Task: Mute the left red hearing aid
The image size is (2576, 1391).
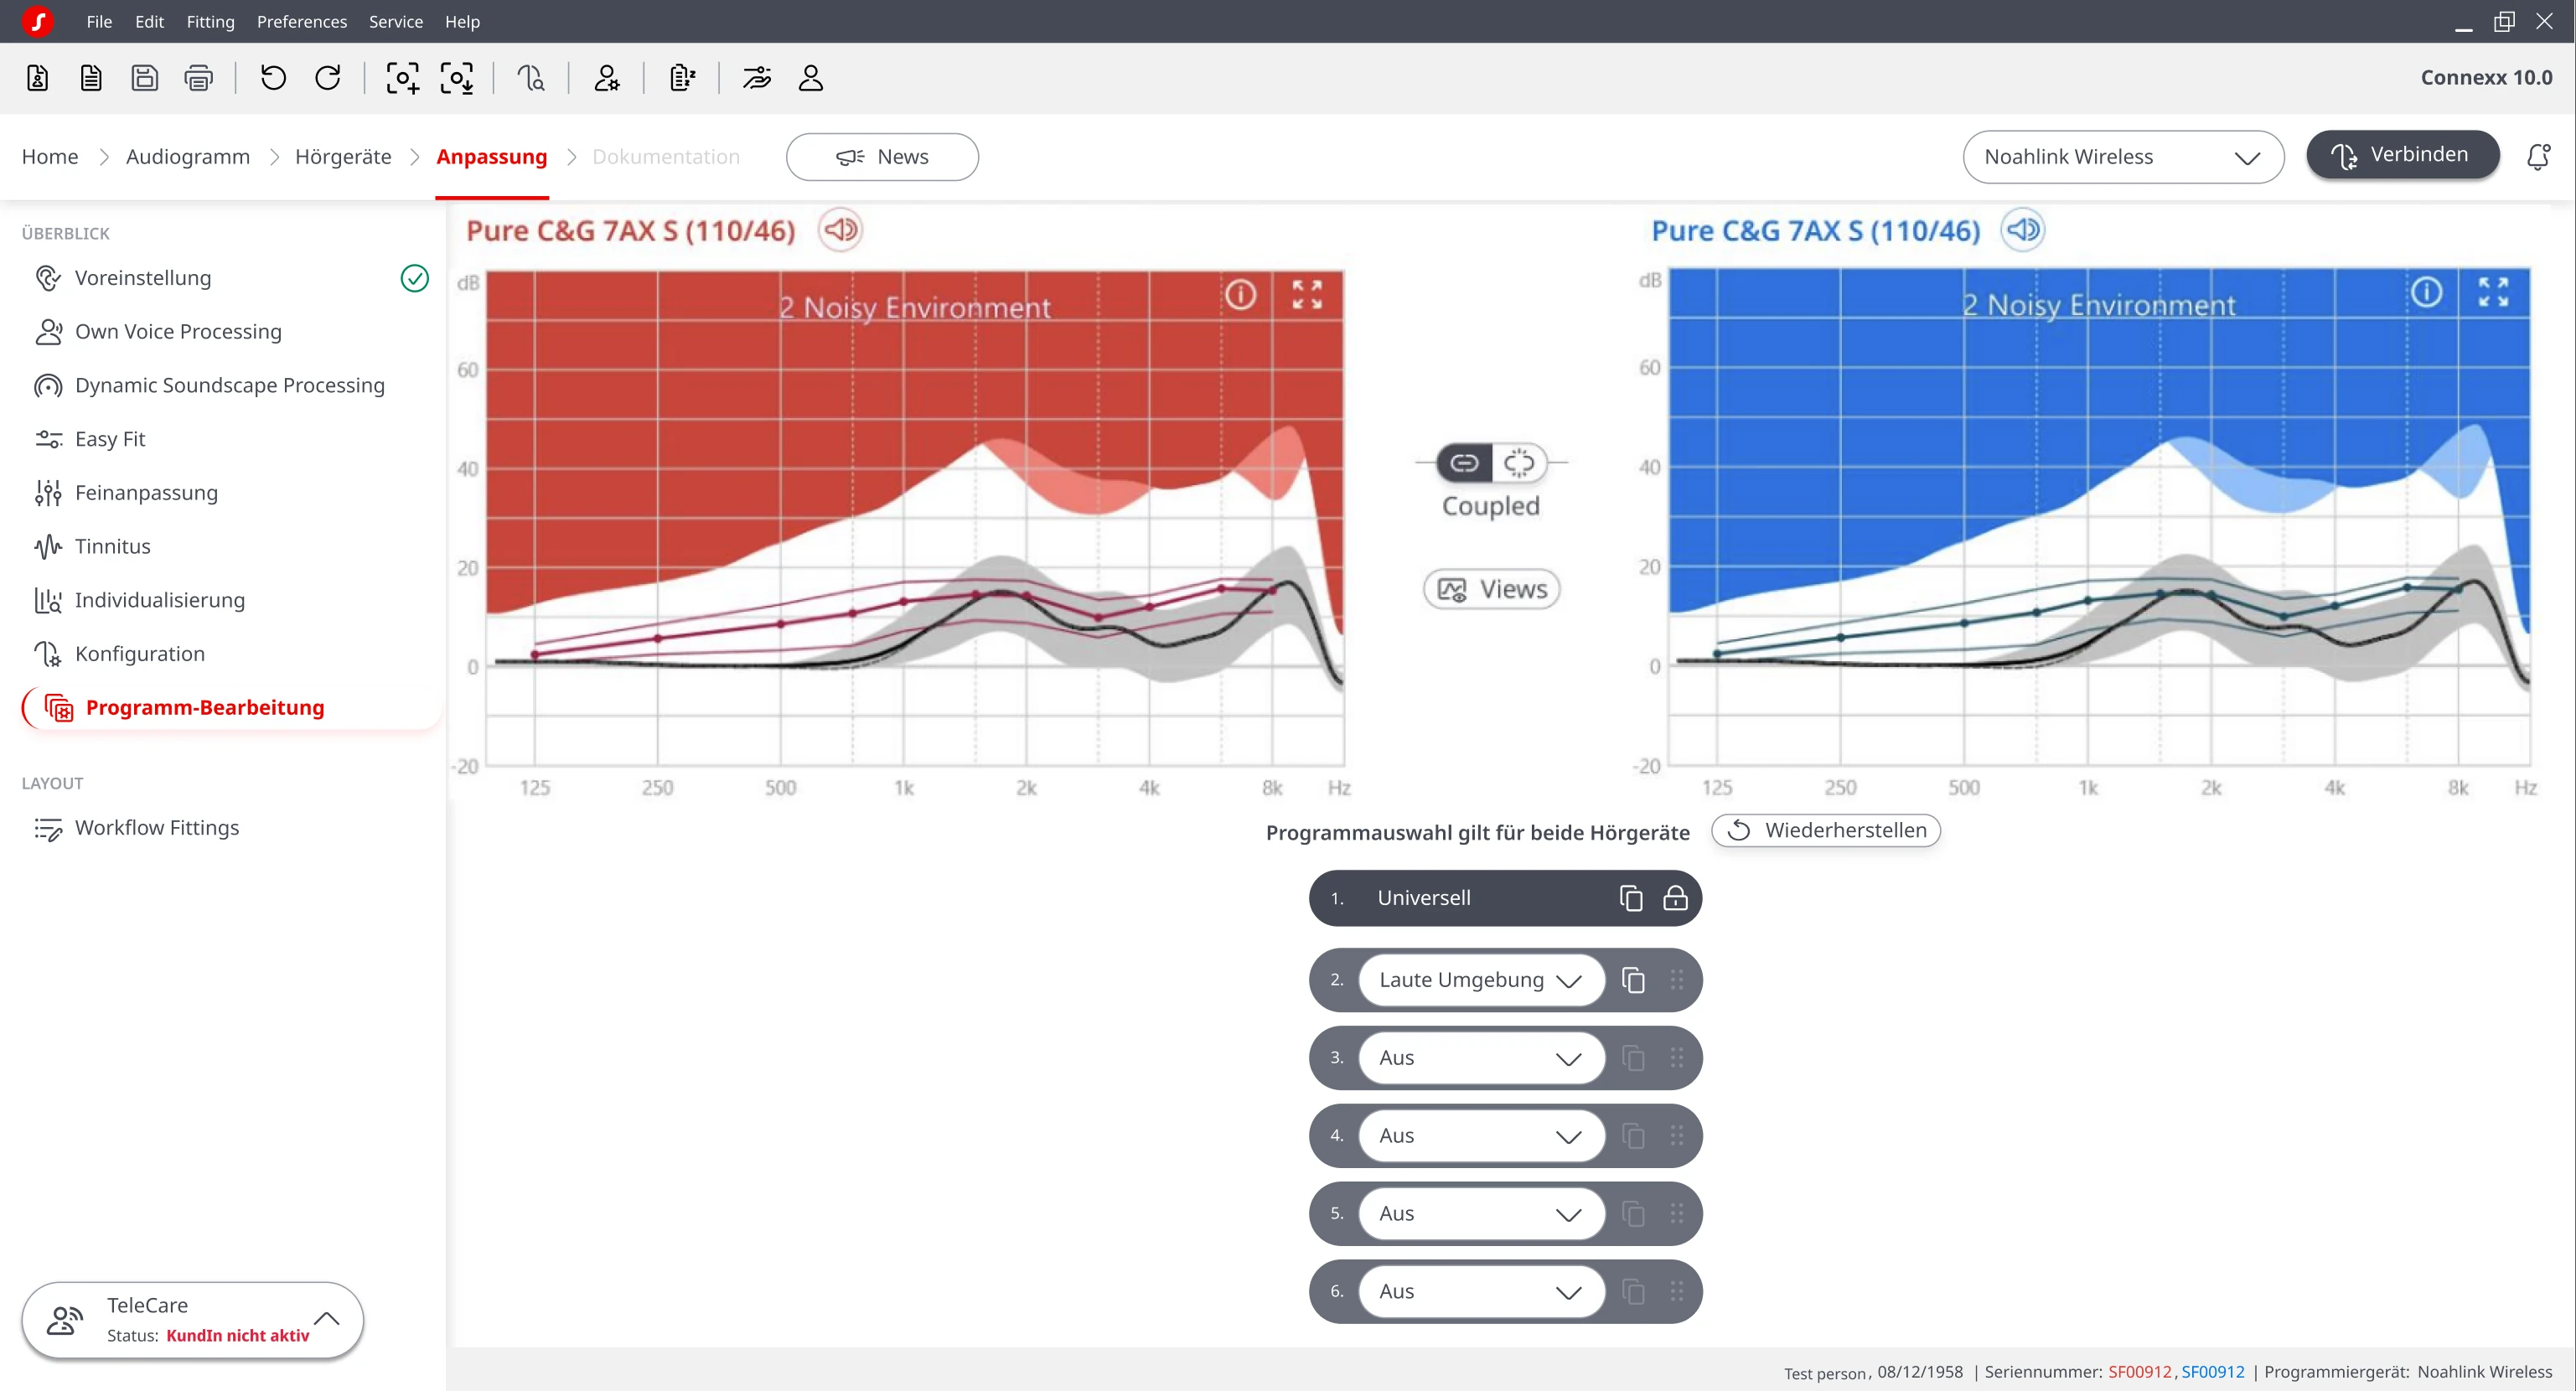Action: [x=841, y=230]
